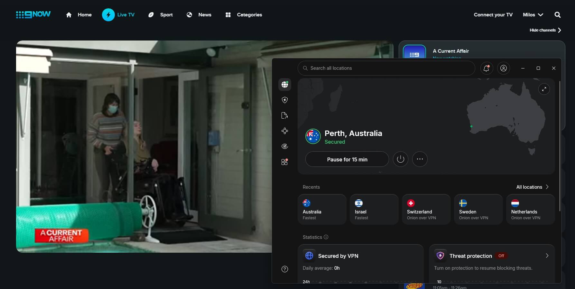Open the 9Now search icon
575x289 pixels.
pyautogui.click(x=558, y=15)
